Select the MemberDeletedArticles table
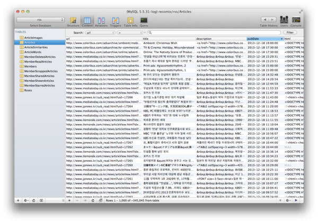The image size is (318, 223). tap(40, 57)
